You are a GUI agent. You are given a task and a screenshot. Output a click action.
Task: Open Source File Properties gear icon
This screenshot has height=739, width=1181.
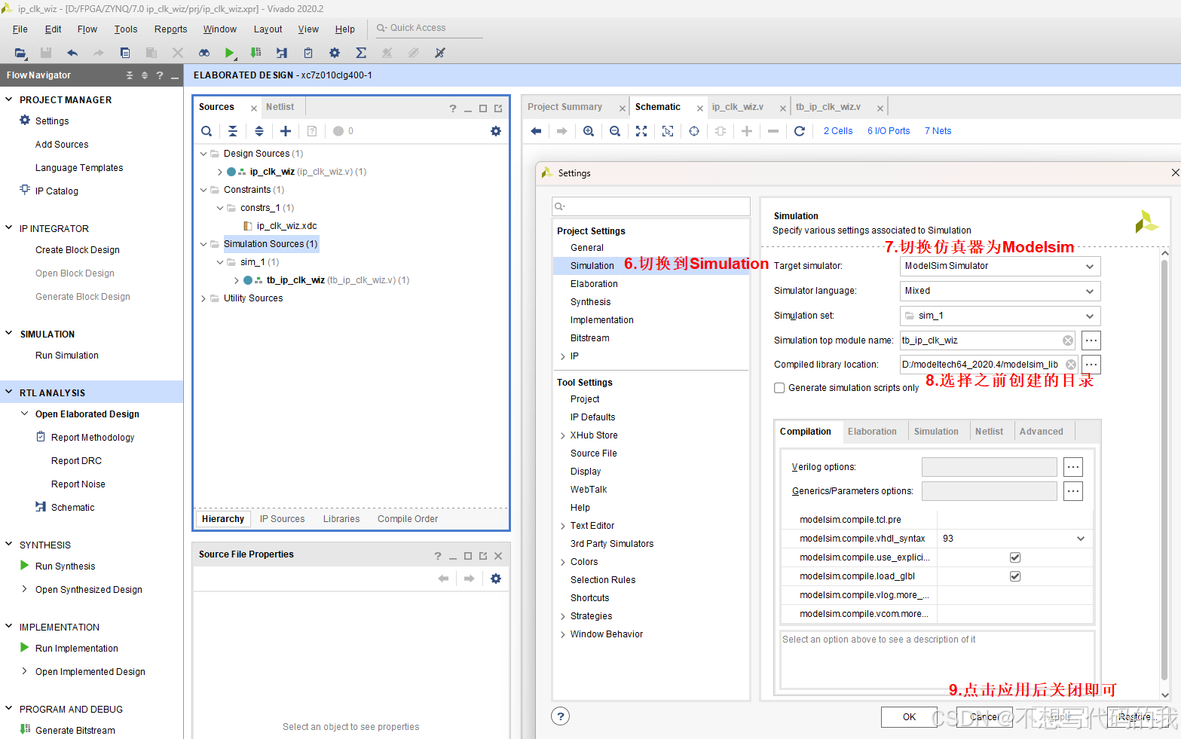click(496, 579)
